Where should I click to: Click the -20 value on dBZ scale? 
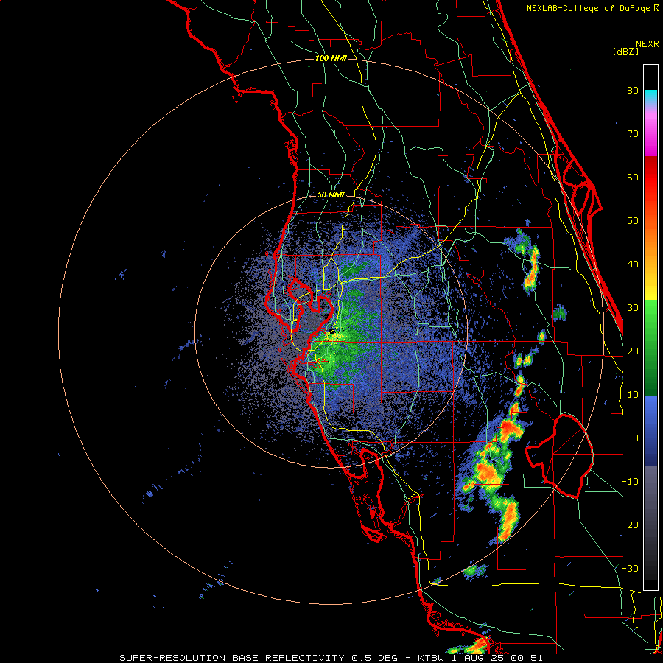630,525
